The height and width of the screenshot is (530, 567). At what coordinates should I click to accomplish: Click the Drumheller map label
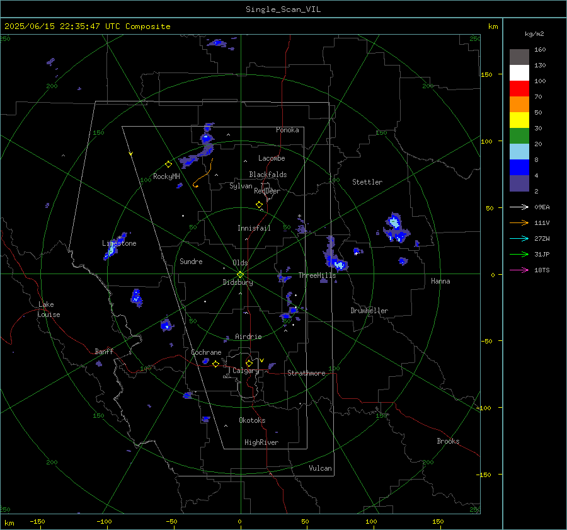(x=369, y=311)
